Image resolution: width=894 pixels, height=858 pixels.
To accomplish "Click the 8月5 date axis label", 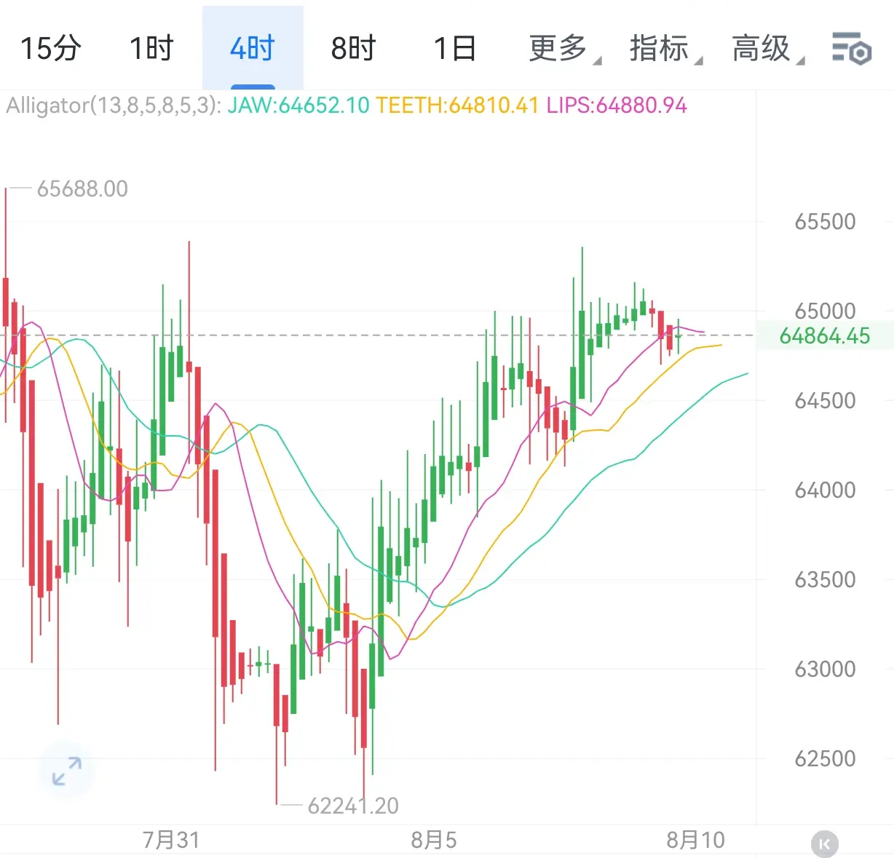I will point(434,841).
